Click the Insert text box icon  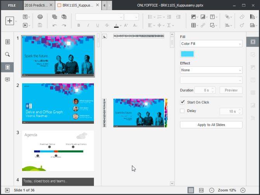(x=212, y=17)
